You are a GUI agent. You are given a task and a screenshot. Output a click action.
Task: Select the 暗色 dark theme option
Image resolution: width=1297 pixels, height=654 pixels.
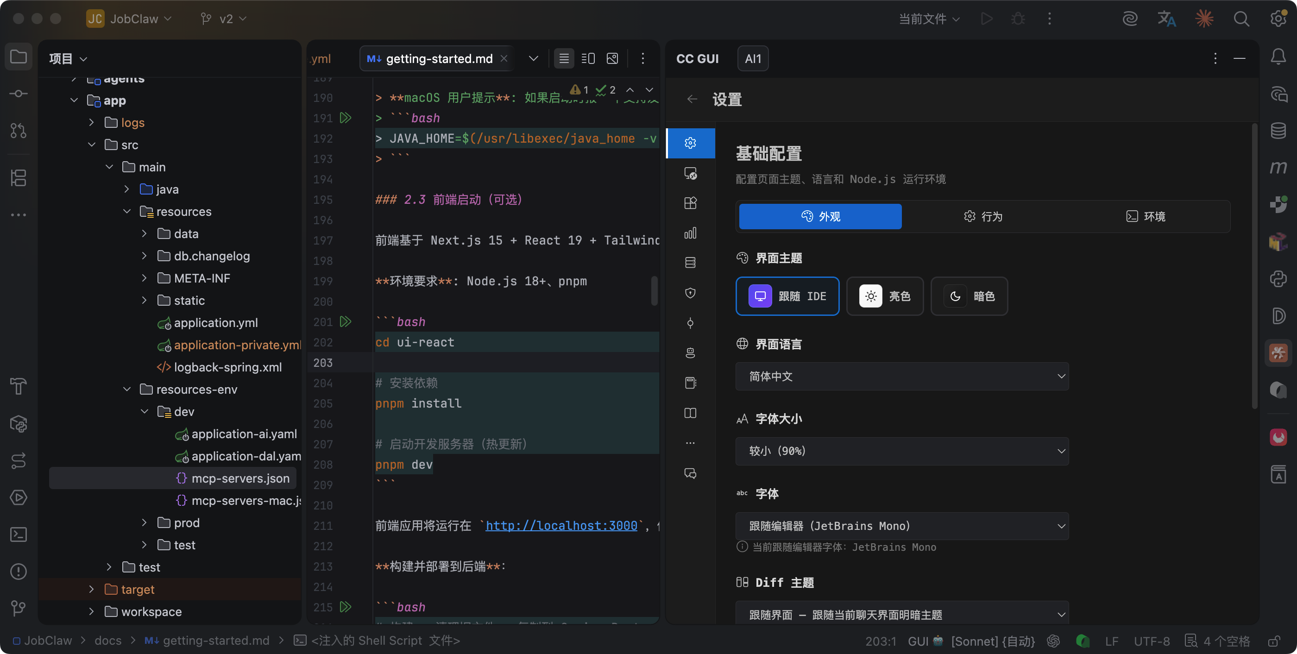pyautogui.click(x=969, y=296)
